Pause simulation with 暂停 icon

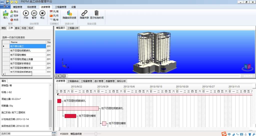coord(34,13)
